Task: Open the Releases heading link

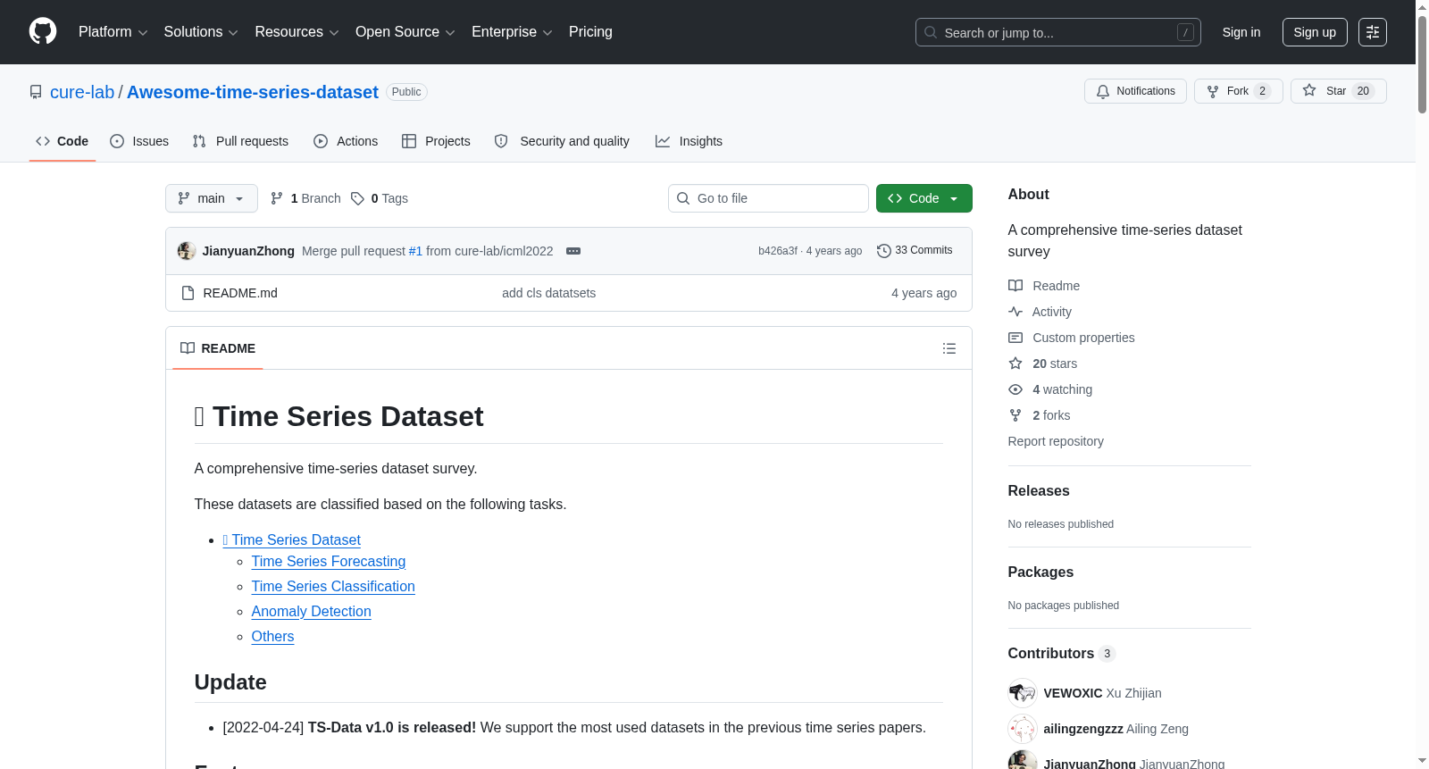Action: [1039, 490]
